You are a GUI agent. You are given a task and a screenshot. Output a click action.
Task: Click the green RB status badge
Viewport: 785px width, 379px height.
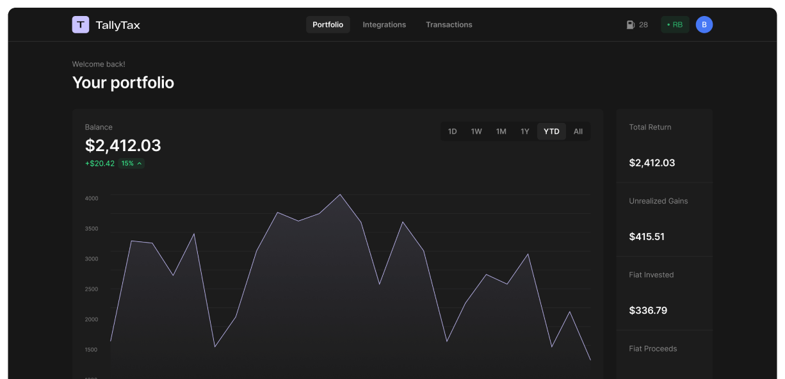tap(675, 25)
